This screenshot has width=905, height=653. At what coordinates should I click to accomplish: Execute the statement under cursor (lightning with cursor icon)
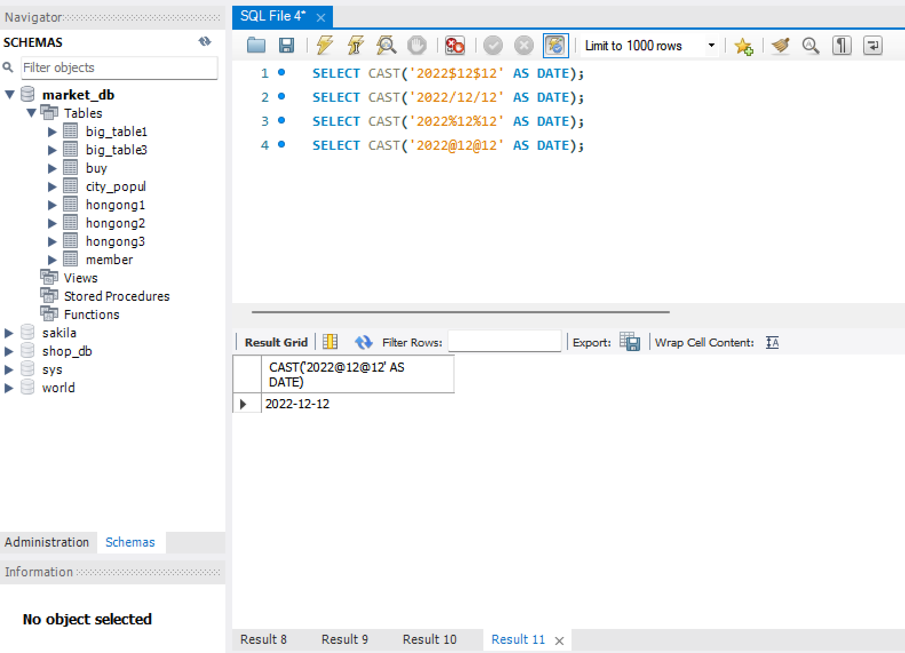click(355, 45)
